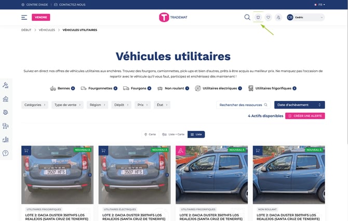
Task: Open the third card's Dacia side photo
Action: point(212,175)
